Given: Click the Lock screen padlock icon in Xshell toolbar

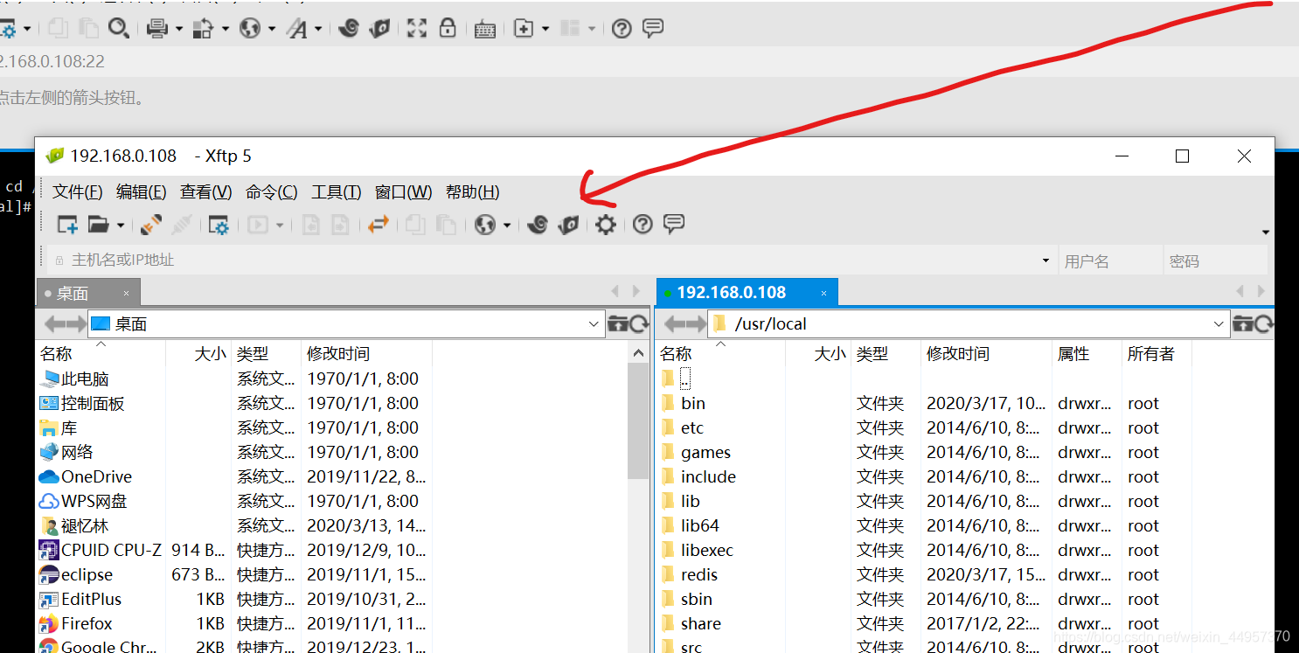Looking at the screenshot, I should pos(448,28).
